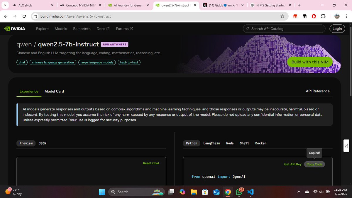The image size is (352, 198).
Task: Close the qwen2.5-7b-instruct tab
Action: 195,5
